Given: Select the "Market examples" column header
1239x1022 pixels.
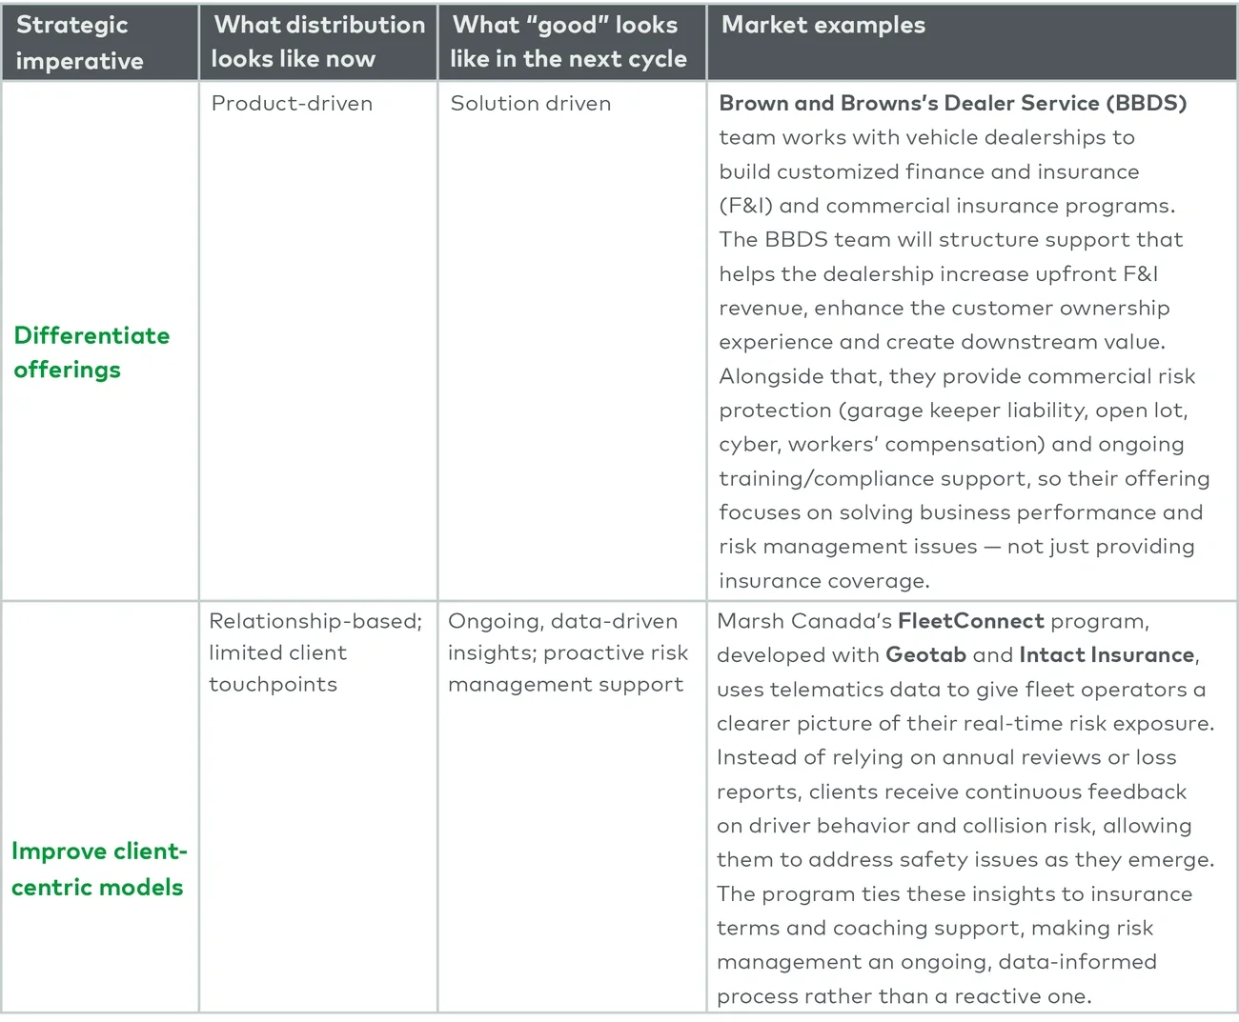Looking at the screenshot, I should 823,26.
